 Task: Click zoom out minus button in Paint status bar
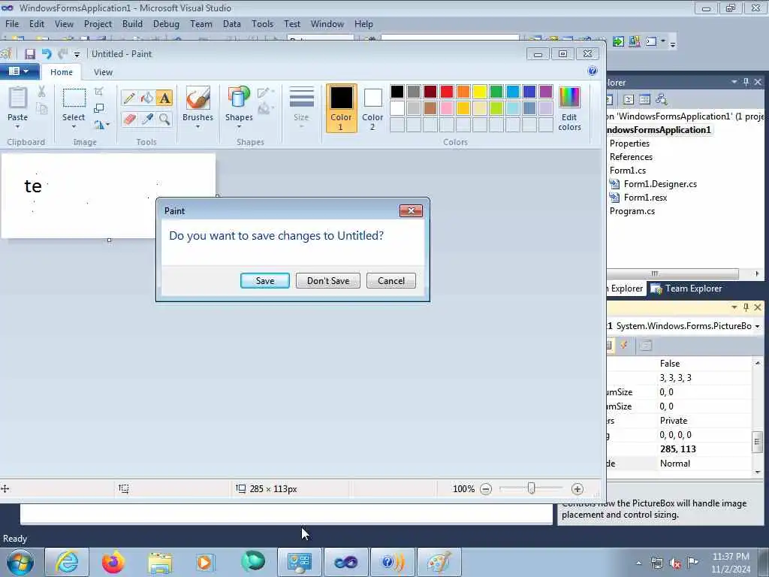tap(486, 489)
